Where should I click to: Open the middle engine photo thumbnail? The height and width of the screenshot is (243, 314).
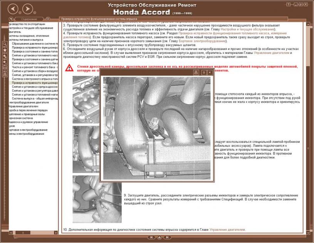pos(86,149)
